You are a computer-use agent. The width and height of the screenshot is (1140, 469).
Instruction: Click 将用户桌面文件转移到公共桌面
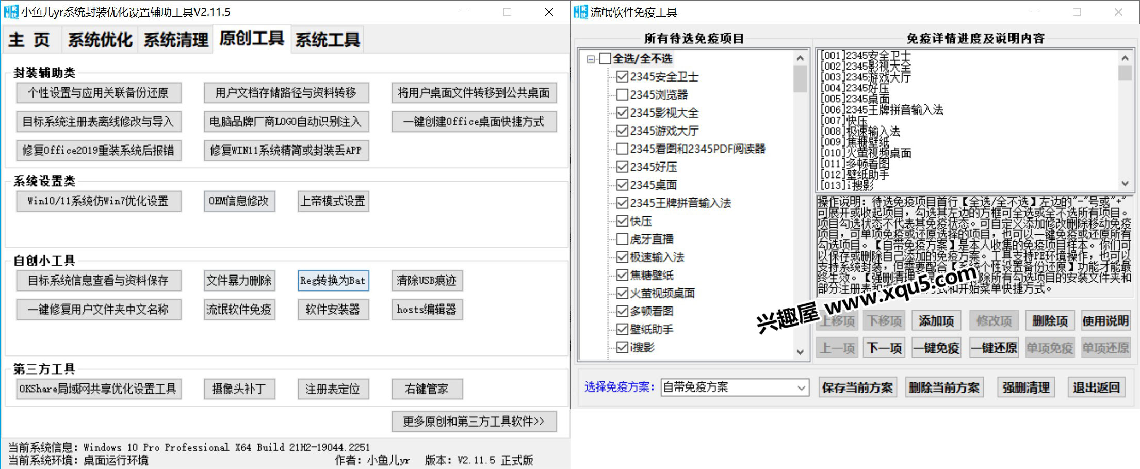click(474, 93)
